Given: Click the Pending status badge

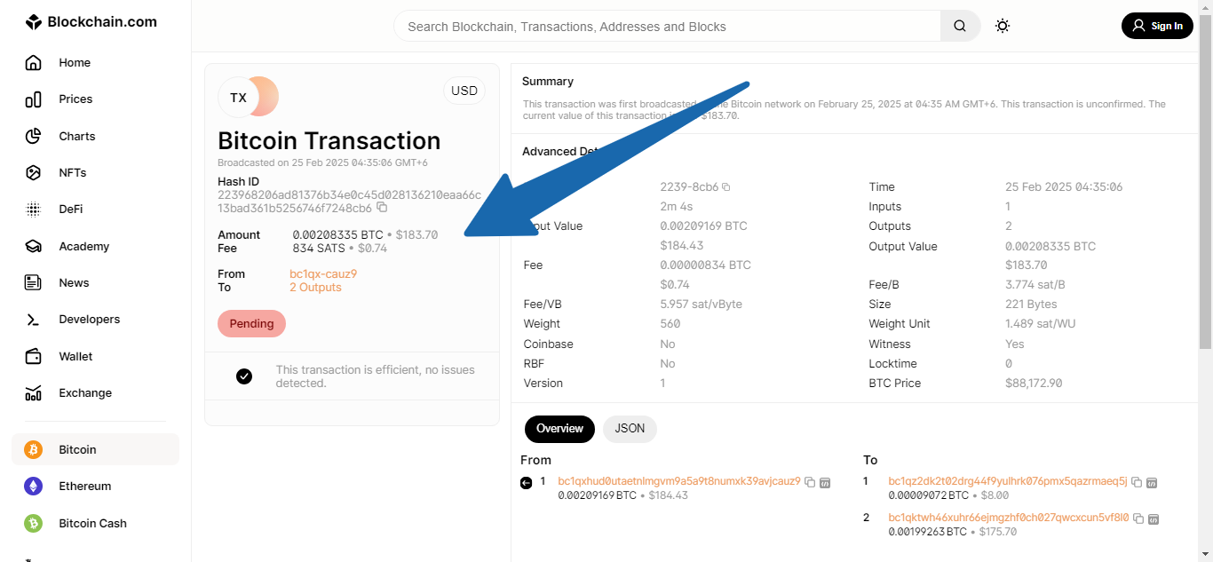Looking at the screenshot, I should [x=251, y=323].
